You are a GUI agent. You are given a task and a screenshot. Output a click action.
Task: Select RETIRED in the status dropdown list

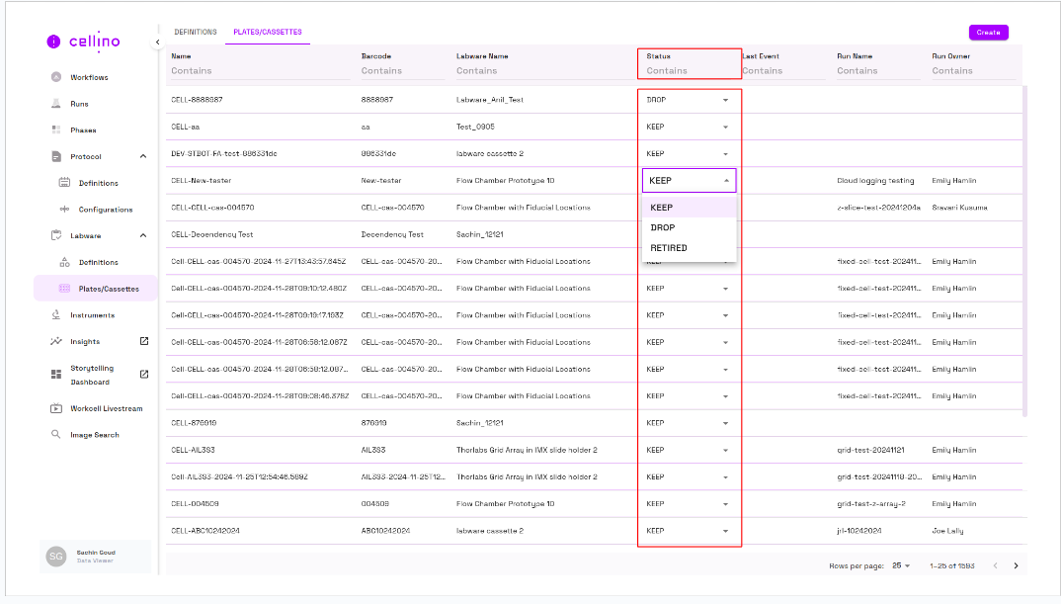click(669, 248)
